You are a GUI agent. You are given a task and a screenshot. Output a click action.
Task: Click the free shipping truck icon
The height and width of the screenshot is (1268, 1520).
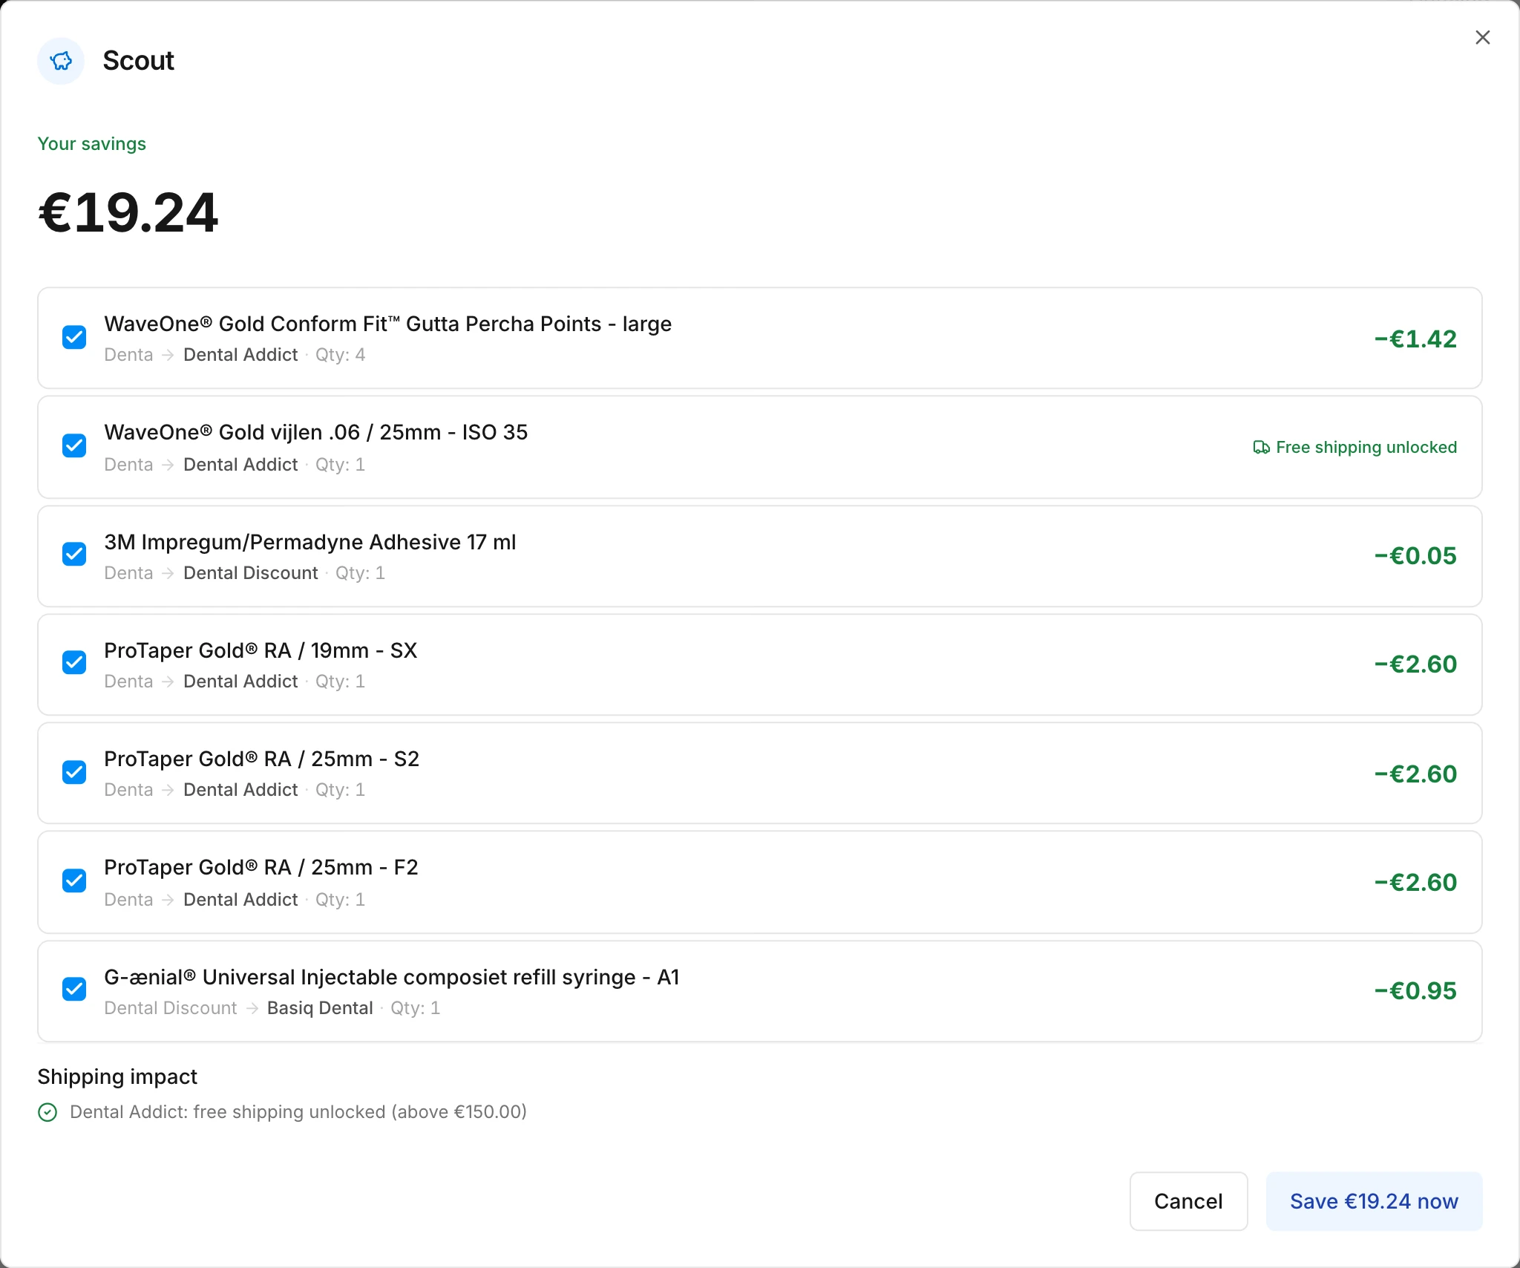pos(1261,448)
